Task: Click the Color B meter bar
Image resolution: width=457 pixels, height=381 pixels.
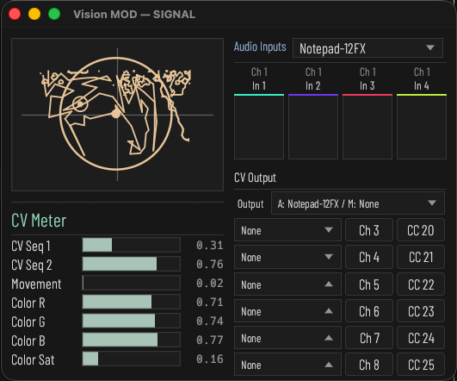Action: coord(132,340)
